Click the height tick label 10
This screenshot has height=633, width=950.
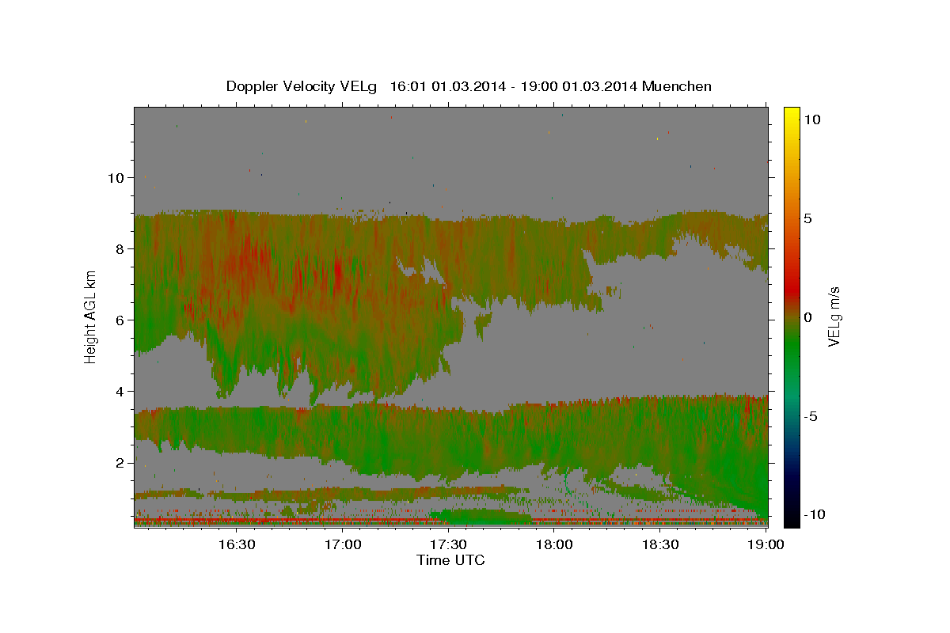(x=116, y=177)
